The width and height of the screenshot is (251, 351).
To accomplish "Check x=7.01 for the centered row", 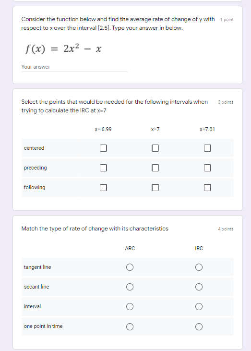I will click(207, 148).
